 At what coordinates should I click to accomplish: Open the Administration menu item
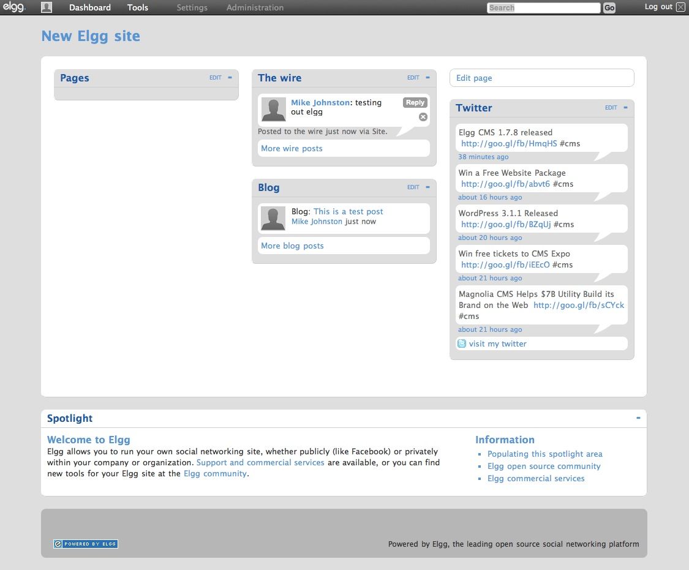point(255,7)
